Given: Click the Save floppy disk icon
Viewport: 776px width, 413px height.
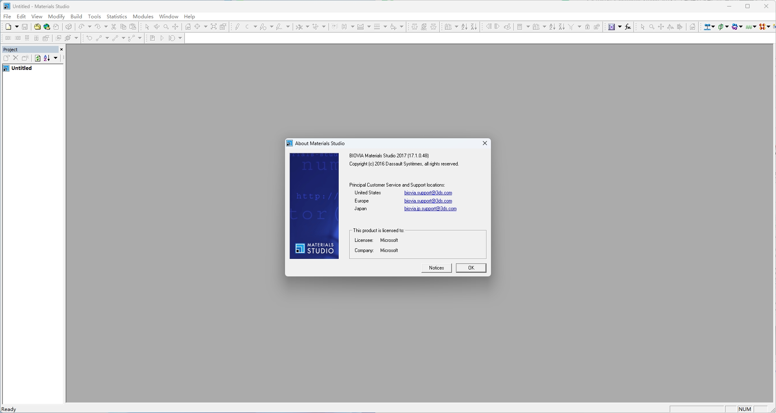Looking at the screenshot, I should point(25,27).
